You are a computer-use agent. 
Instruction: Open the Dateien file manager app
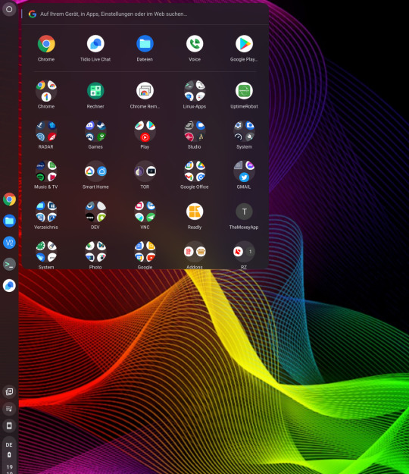click(x=145, y=44)
